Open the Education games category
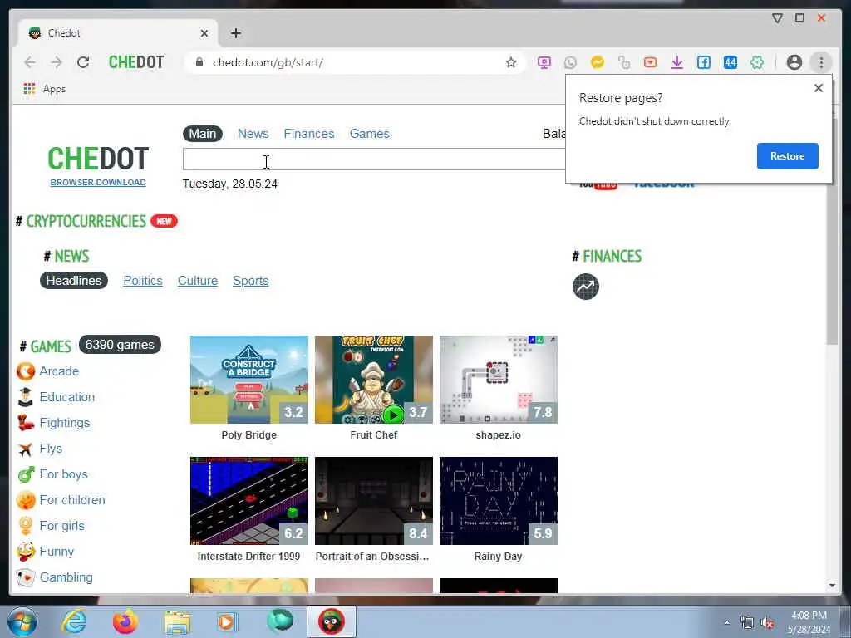The image size is (851, 638). pyautogui.click(x=66, y=396)
